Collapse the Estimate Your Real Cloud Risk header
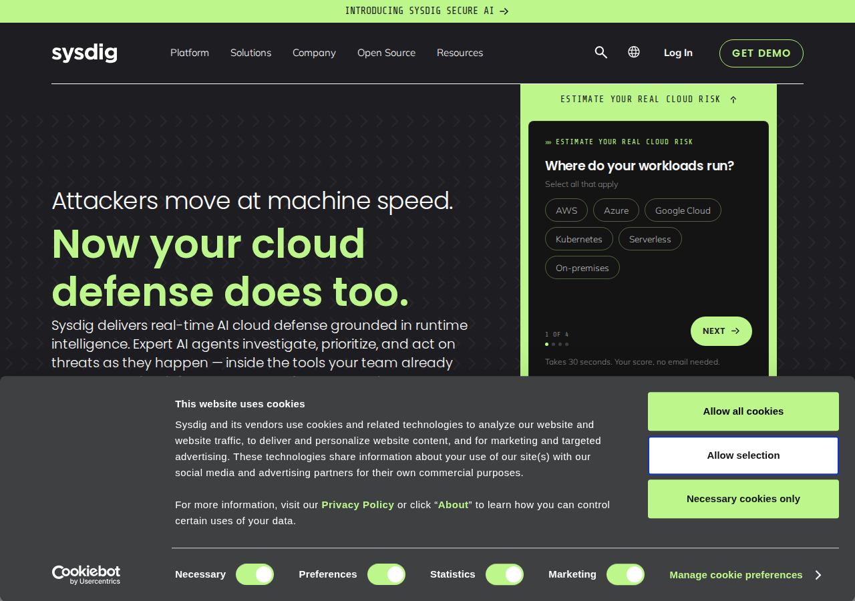This screenshot has width=855, height=601. pyautogui.click(x=649, y=99)
